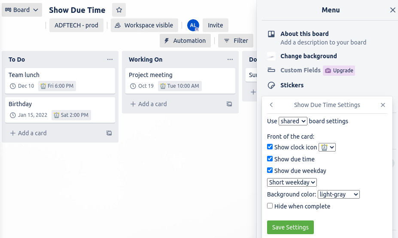This screenshot has width=398, height=238.
Task: Open the light-gray background color dropdown
Action: coord(339,194)
